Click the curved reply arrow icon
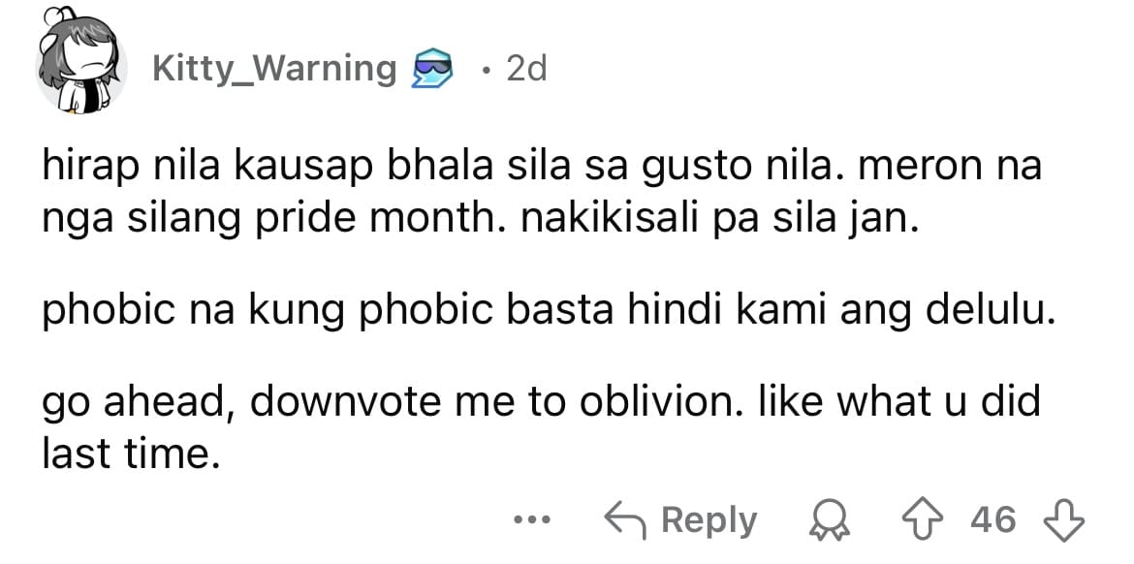This screenshot has height=564, width=1134. point(625,519)
